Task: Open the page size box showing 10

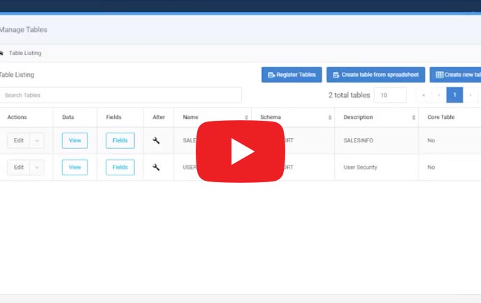Action: click(390, 95)
